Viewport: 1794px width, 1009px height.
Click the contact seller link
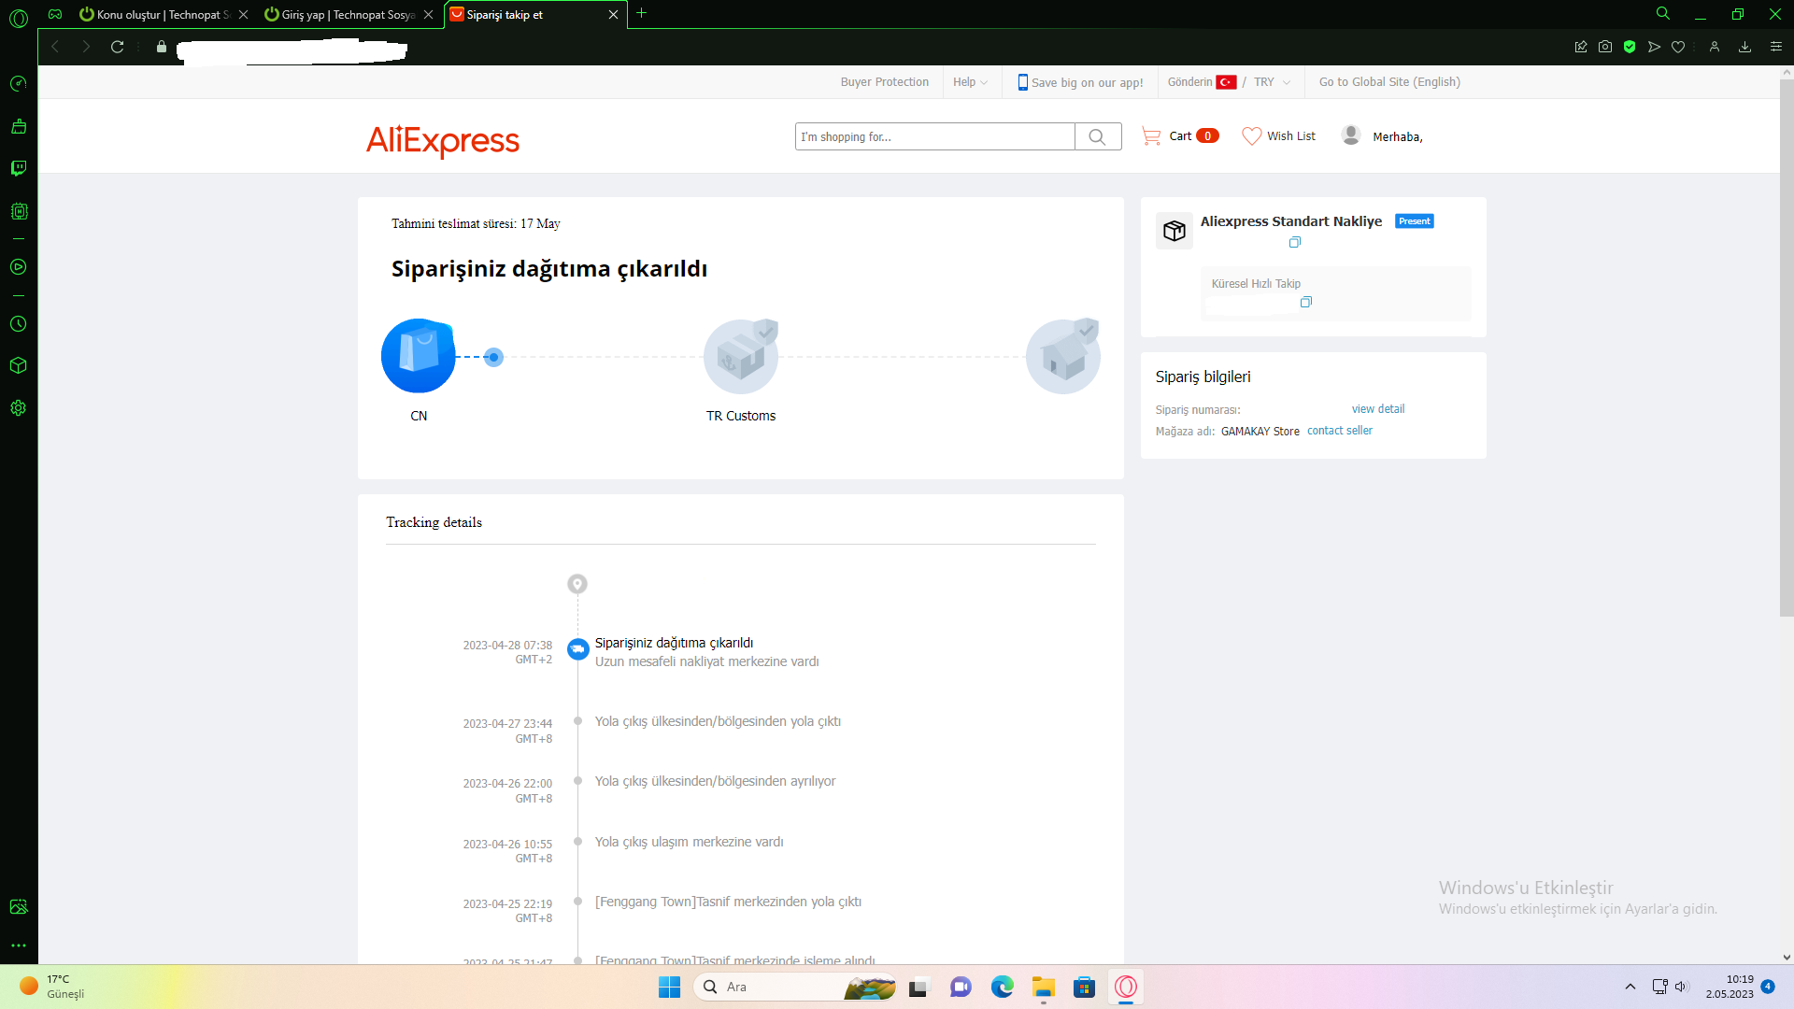(x=1339, y=431)
